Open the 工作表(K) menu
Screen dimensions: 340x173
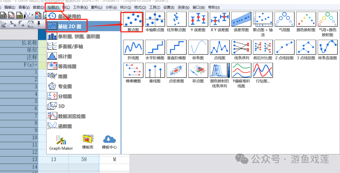(x=81, y=7)
